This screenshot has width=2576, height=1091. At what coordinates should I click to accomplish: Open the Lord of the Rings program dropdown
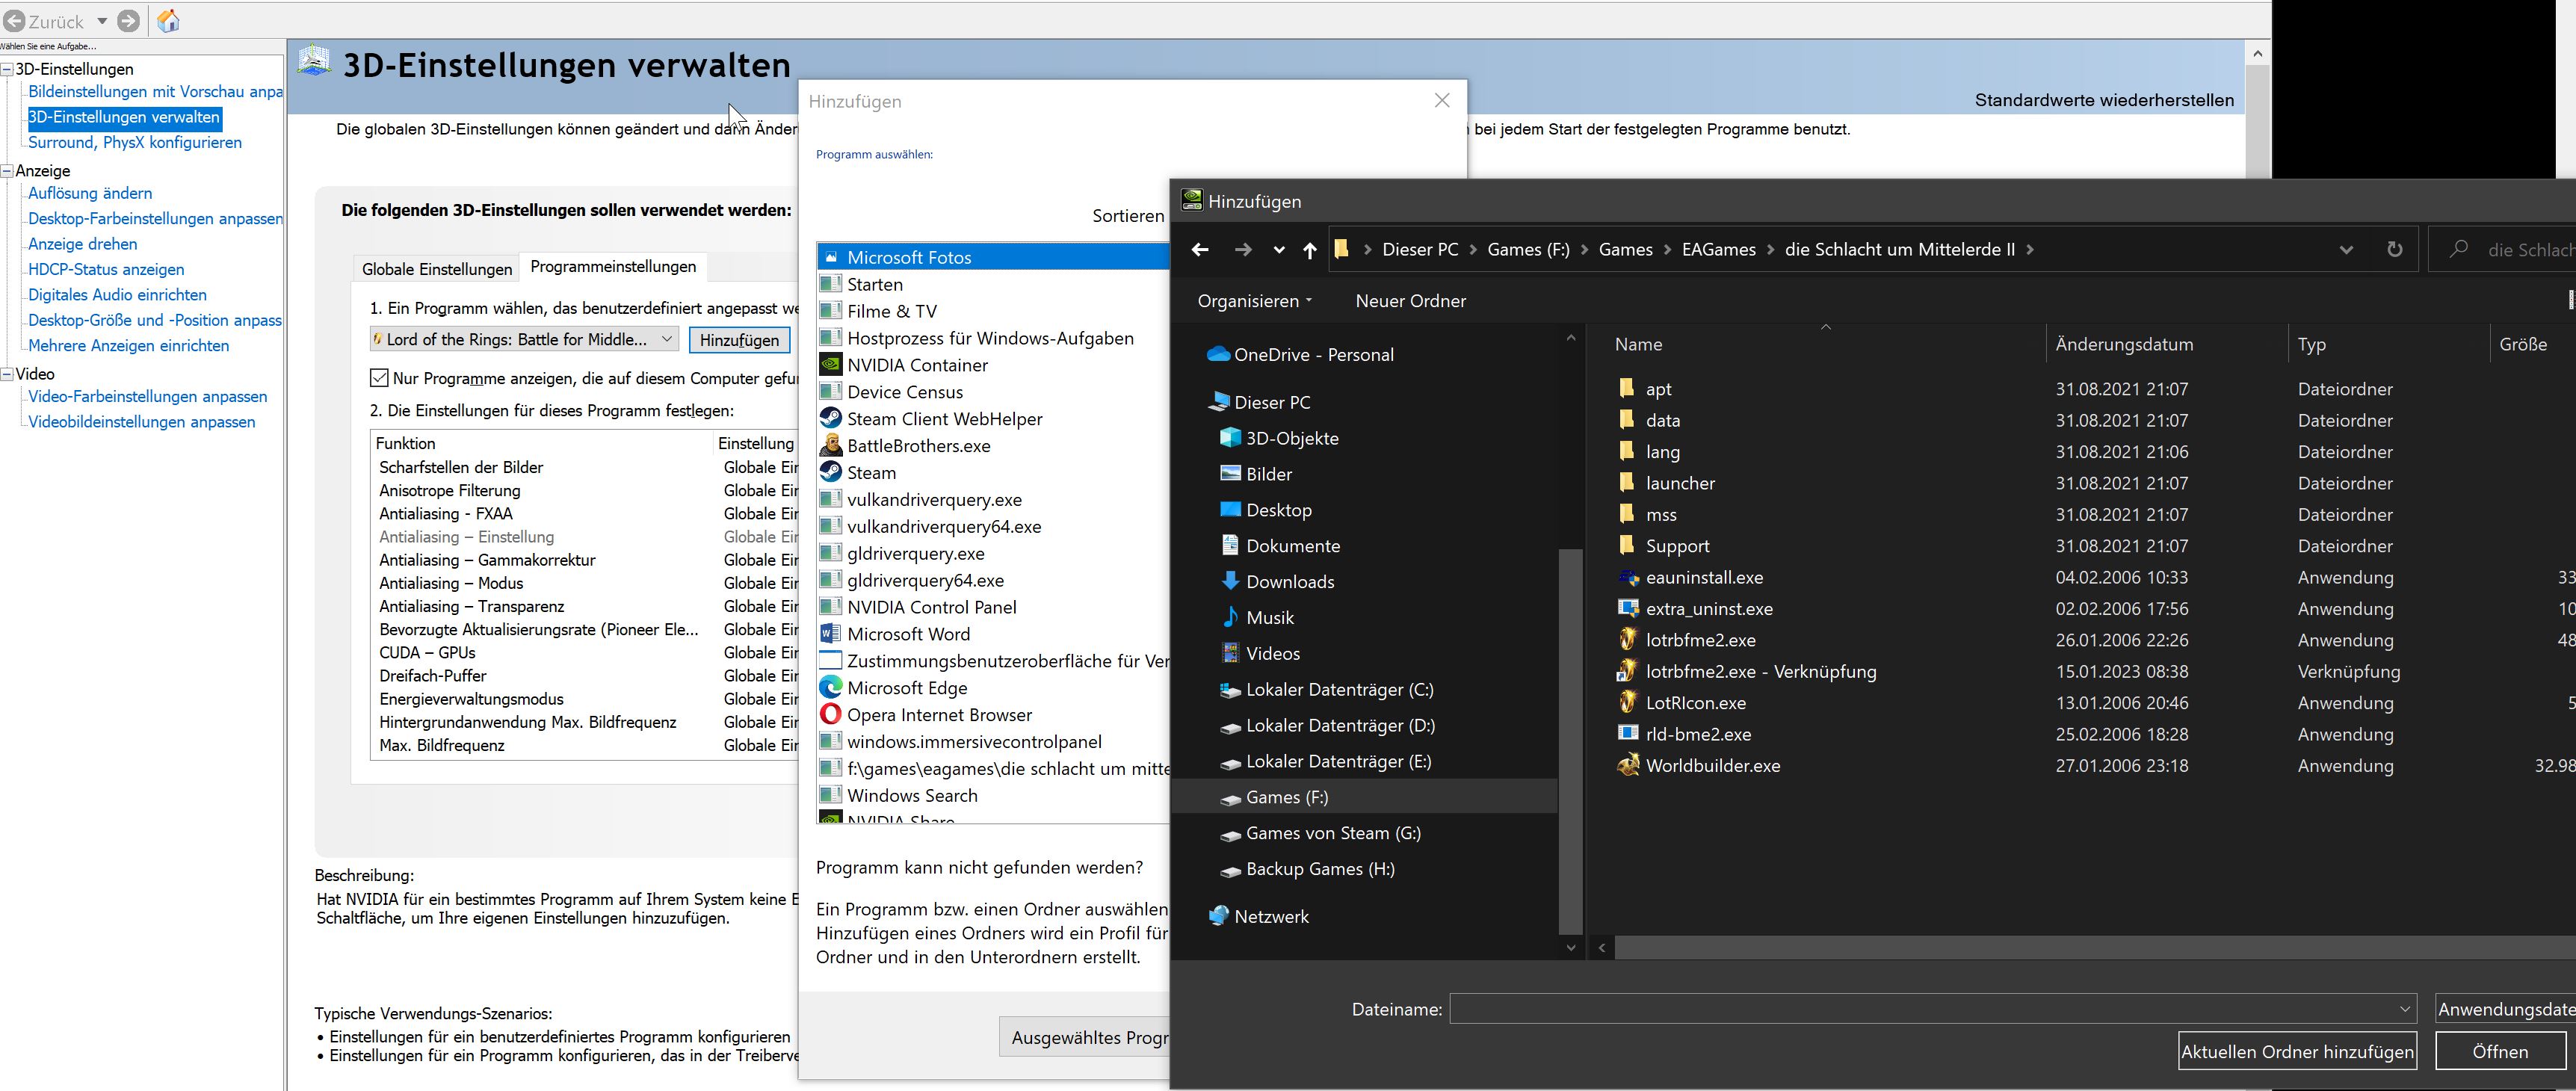click(x=524, y=340)
